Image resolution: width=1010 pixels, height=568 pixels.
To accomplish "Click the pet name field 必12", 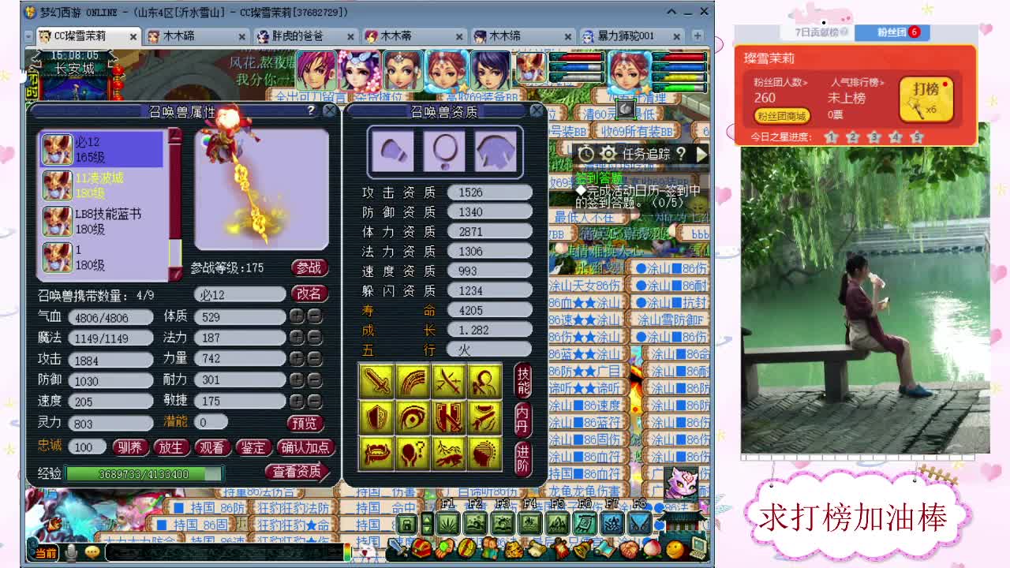I will pos(240,294).
